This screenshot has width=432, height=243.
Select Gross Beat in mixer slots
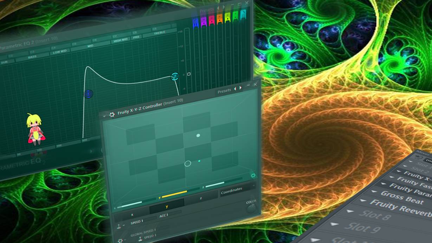pos(402,198)
